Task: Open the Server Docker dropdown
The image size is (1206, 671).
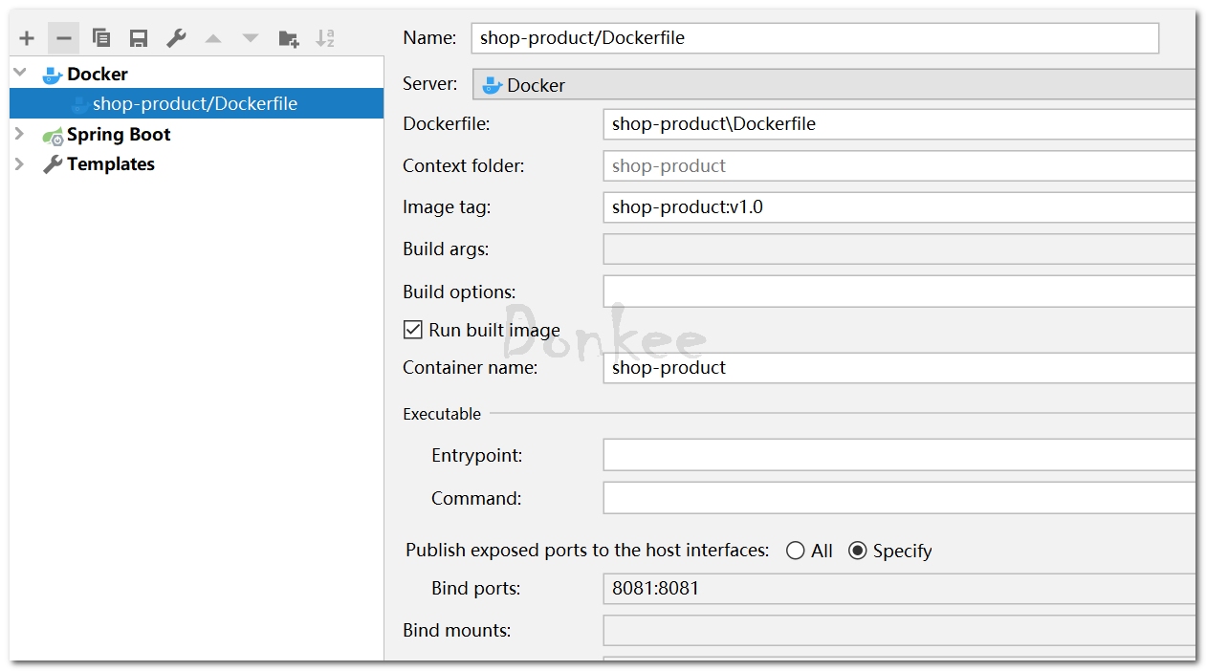Action: (x=834, y=84)
